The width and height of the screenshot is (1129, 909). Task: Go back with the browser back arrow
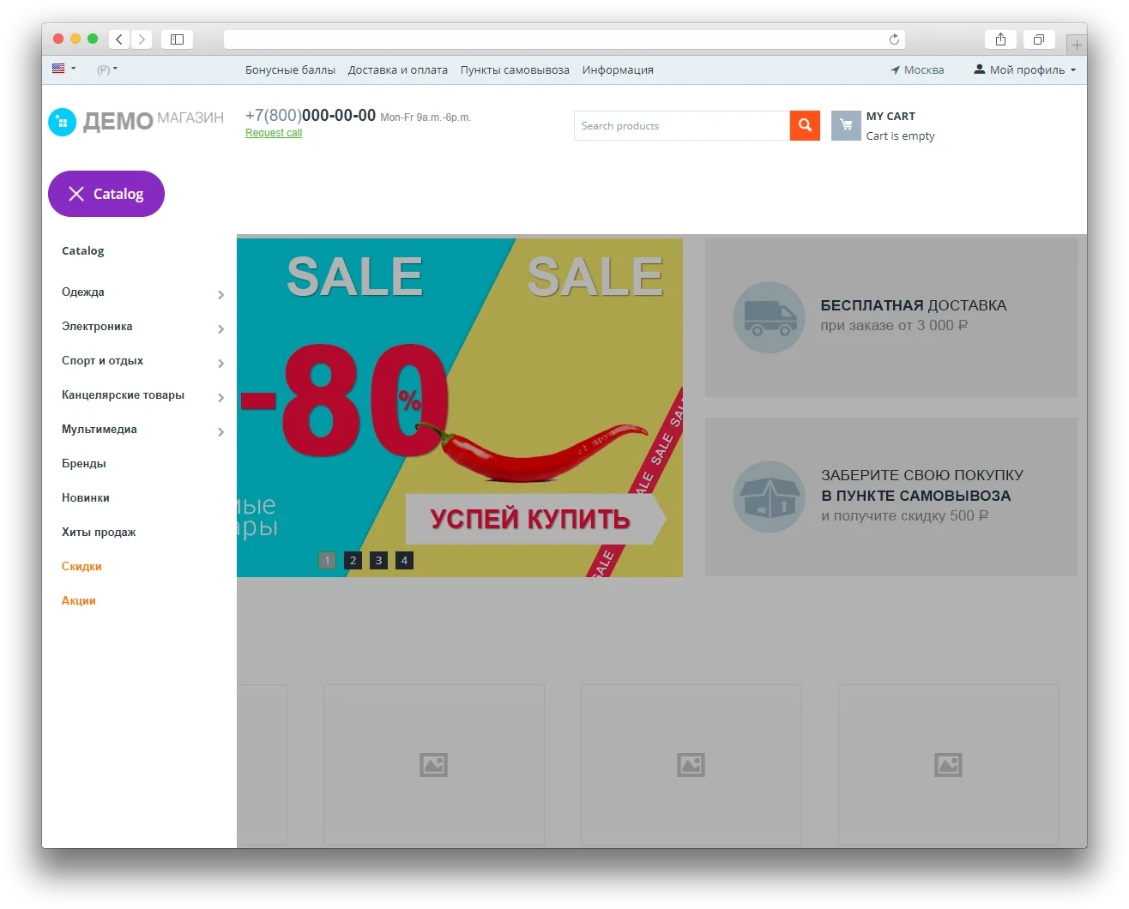[119, 39]
